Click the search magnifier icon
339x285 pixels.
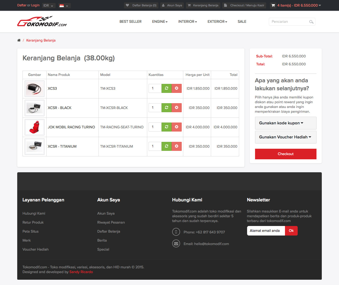pos(311,22)
